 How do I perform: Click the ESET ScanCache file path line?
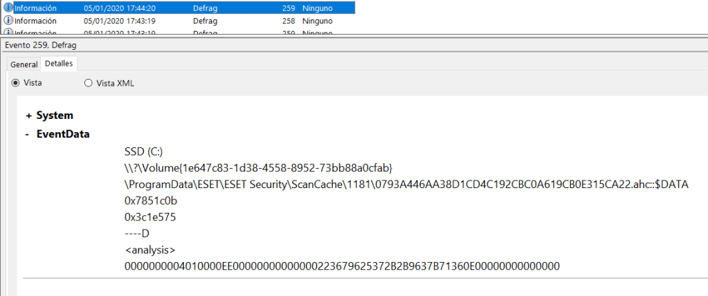[406, 185]
